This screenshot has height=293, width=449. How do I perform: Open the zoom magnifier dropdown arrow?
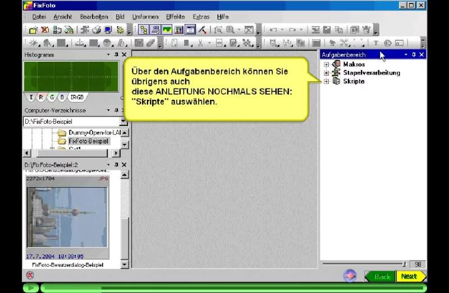(239, 30)
